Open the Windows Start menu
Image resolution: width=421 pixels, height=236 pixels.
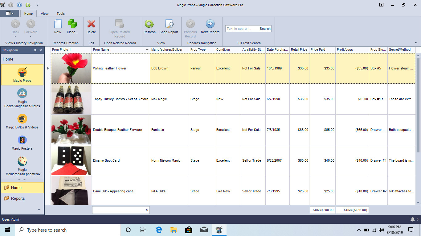point(7,230)
